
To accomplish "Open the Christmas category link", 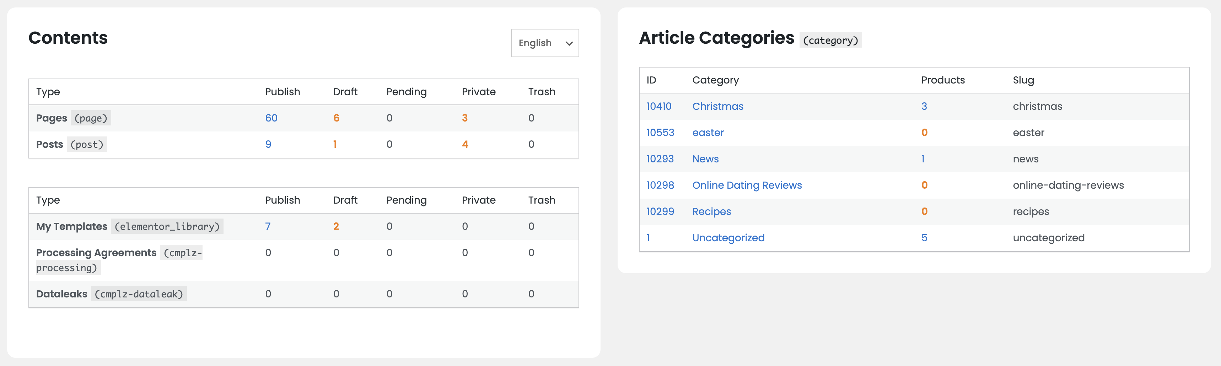I will [x=717, y=107].
